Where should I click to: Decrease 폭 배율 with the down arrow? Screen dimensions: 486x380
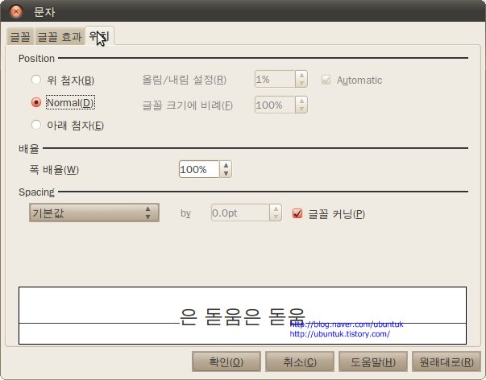pos(226,173)
